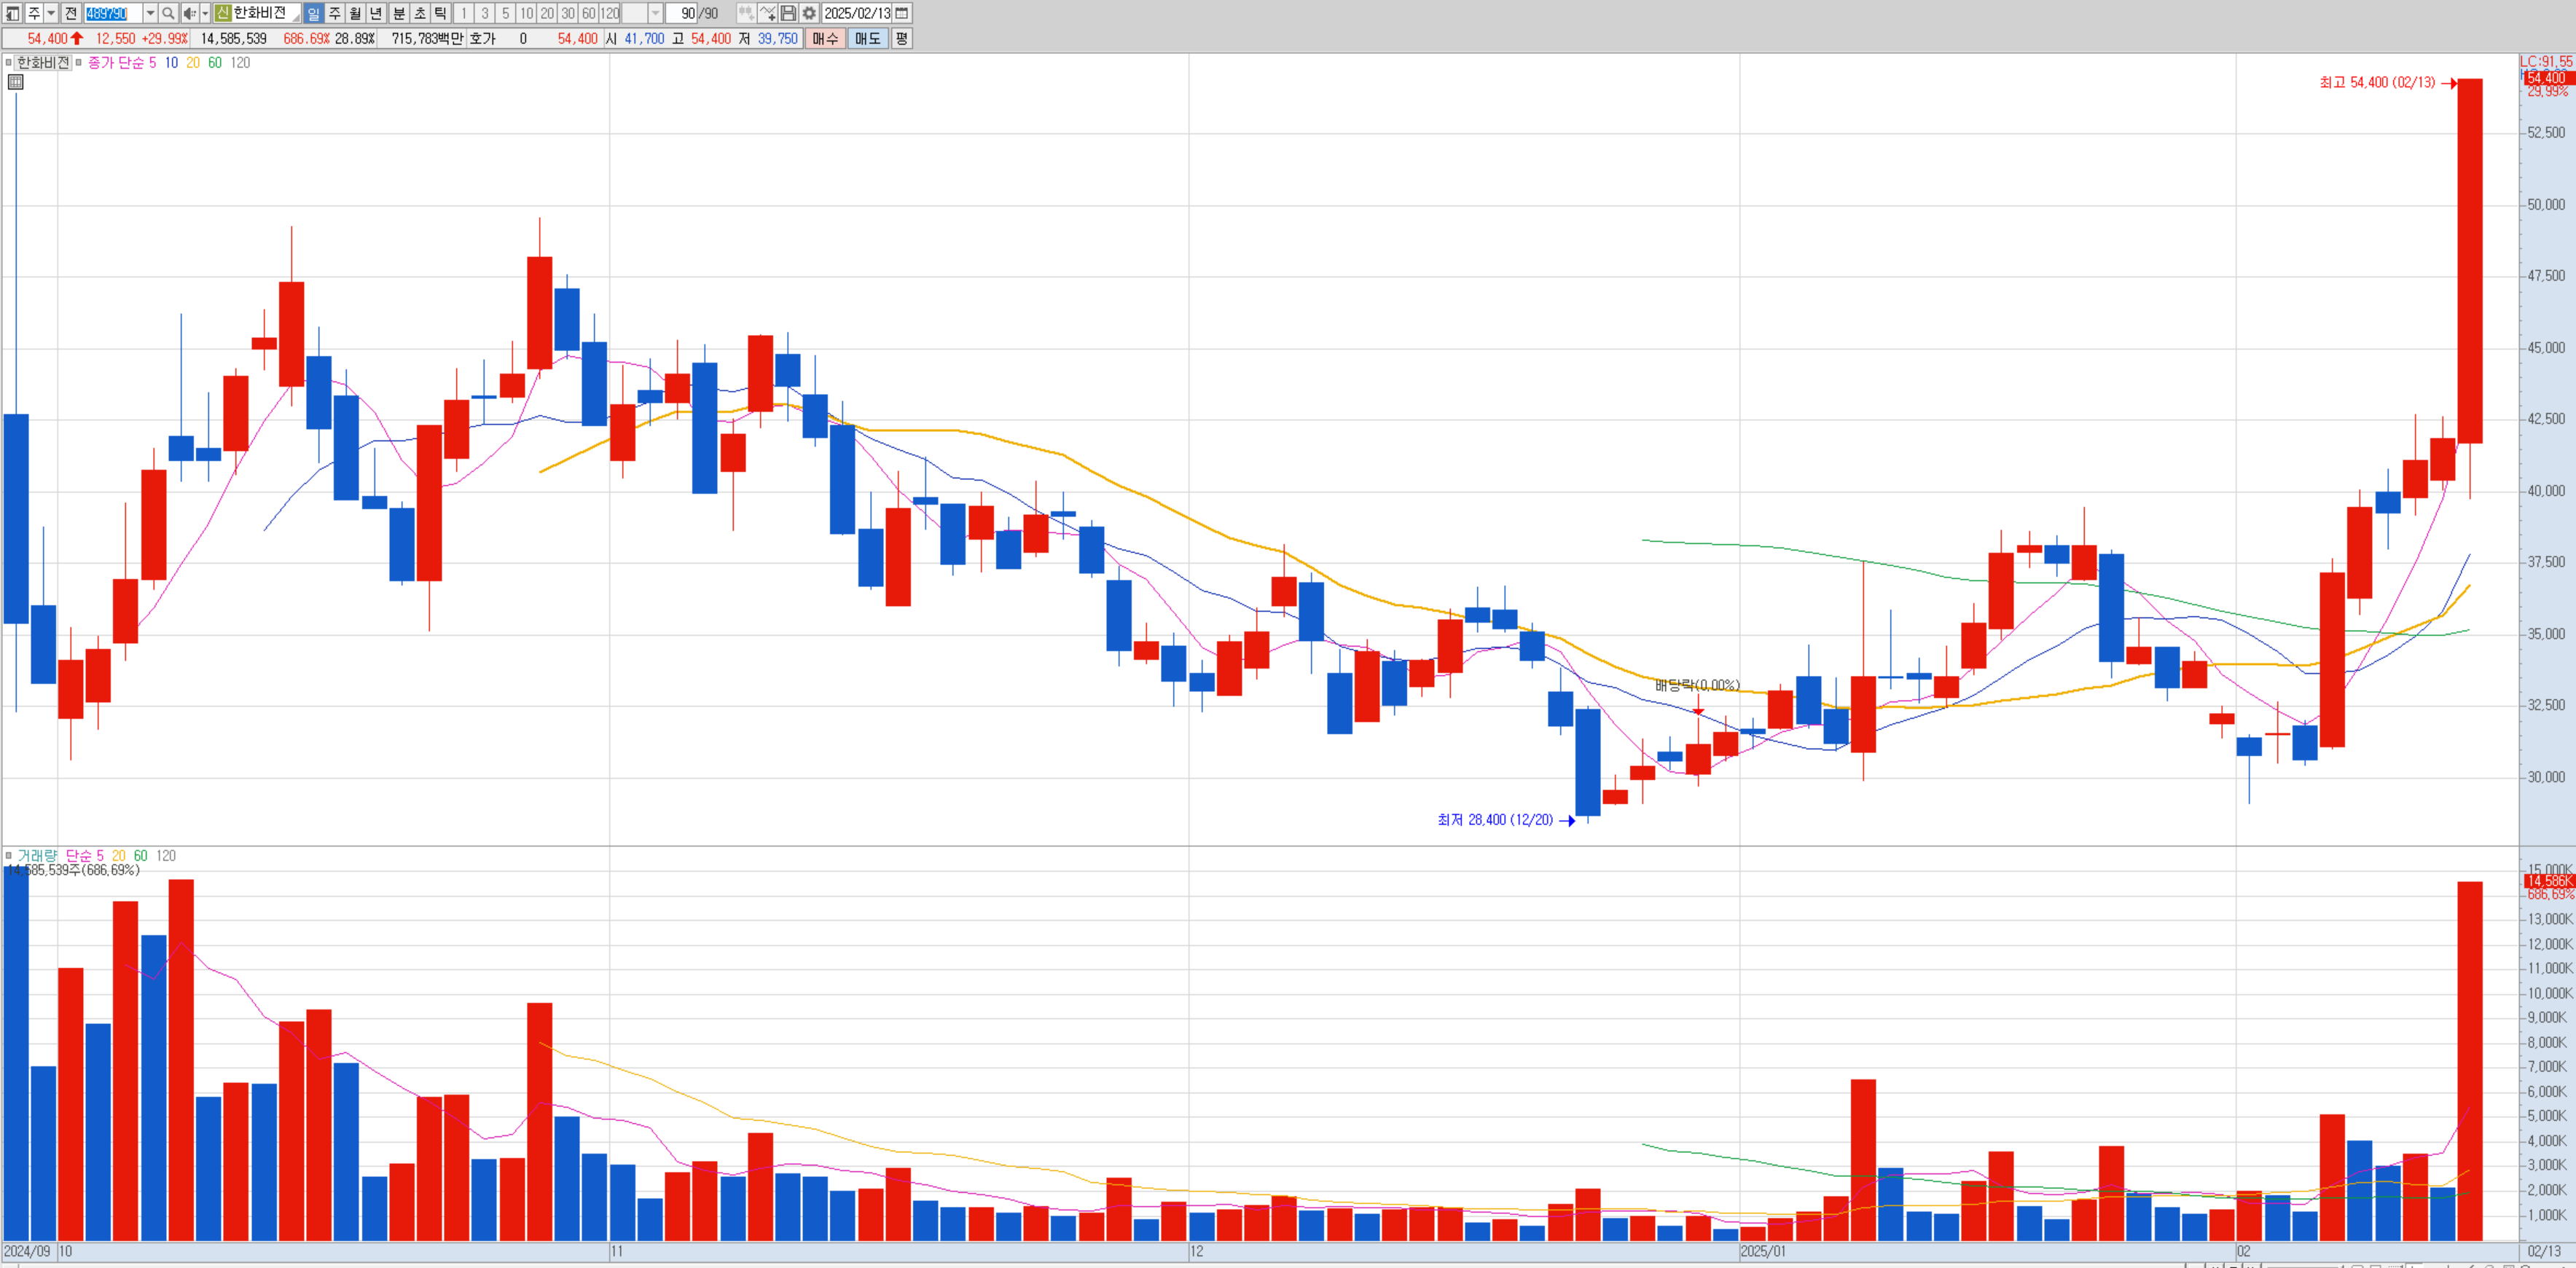Click the 주 market type field
2576x1268 pixels.
pyautogui.click(x=34, y=13)
